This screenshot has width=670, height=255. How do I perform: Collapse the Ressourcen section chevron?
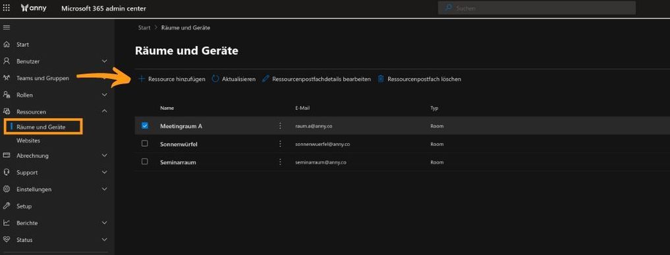105,111
